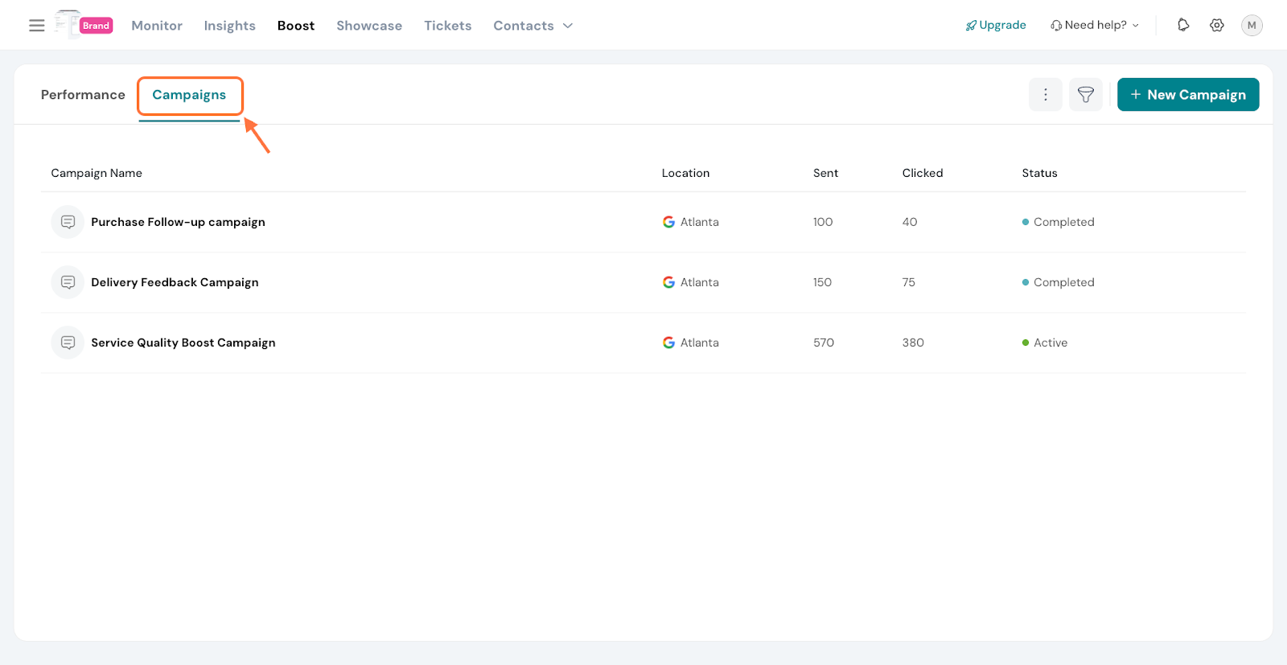Open the settings gear icon
The width and height of the screenshot is (1287, 665).
[x=1217, y=25]
